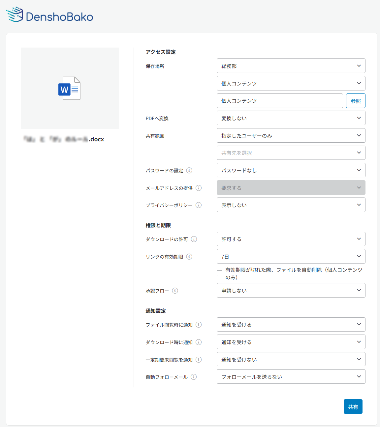This screenshot has width=380, height=427.
Task: Click the DenshoBako logo
Action: point(50,15)
